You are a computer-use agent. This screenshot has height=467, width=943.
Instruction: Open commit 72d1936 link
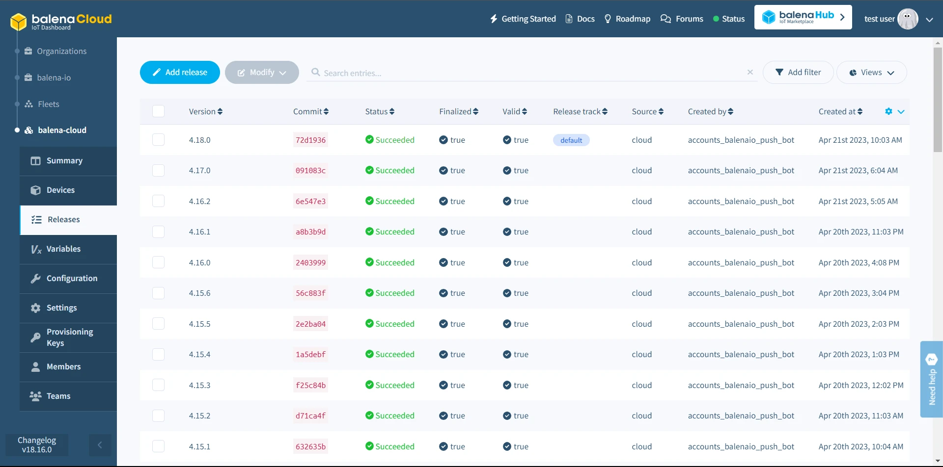pos(310,140)
